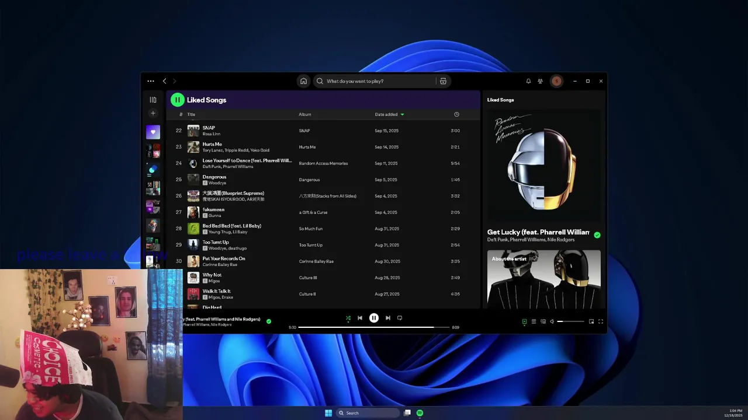Open artist Rosa Linn link
This screenshot has width=748, height=420.
(212, 134)
